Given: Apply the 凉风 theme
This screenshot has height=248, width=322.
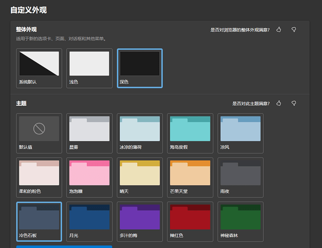Looking at the screenshot, I should [x=240, y=133].
